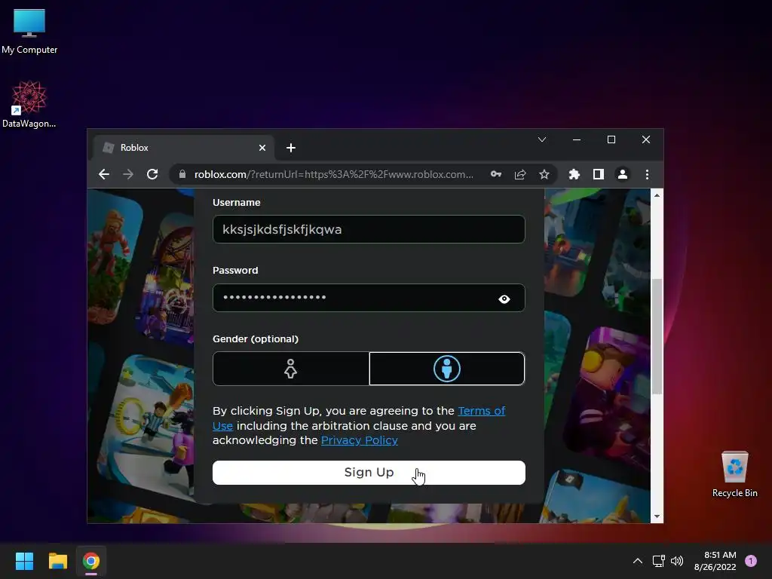772x579 pixels.
Task: Show password with eye icon
Action: (504, 299)
